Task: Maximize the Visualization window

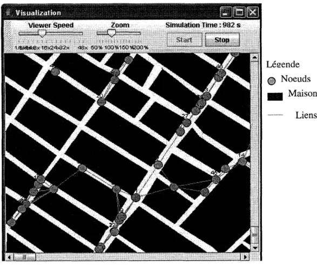Action: tap(239, 12)
